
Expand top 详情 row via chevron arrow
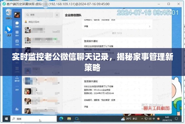point(150,26)
